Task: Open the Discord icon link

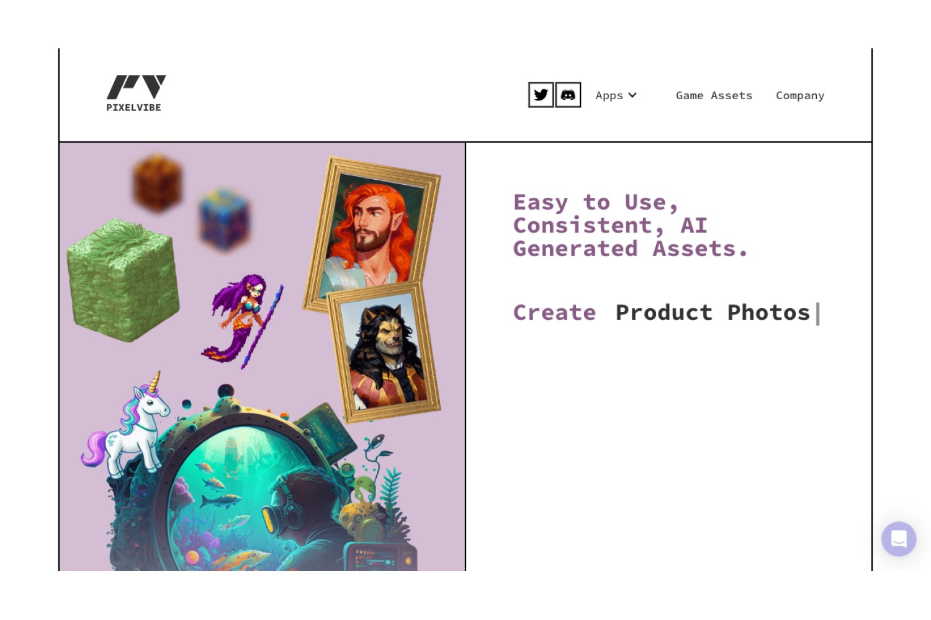Action: pos(568,95)
